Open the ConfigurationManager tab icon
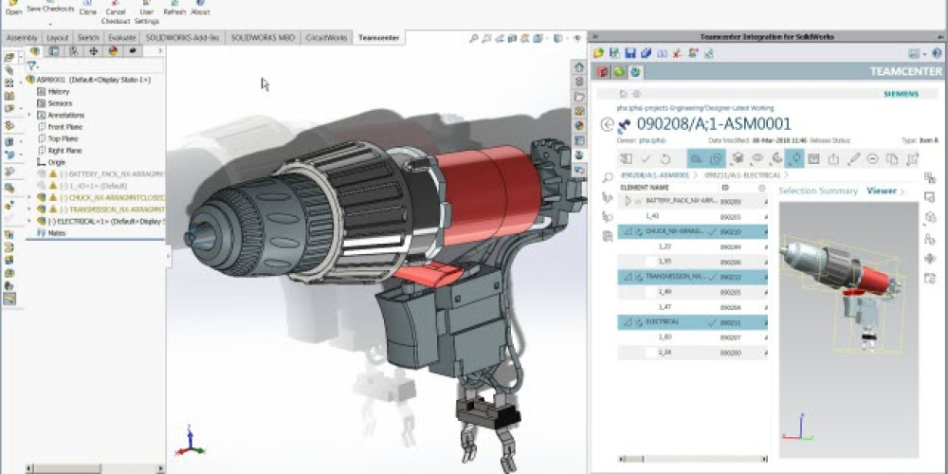948x474 pixels. click(73, 51)
